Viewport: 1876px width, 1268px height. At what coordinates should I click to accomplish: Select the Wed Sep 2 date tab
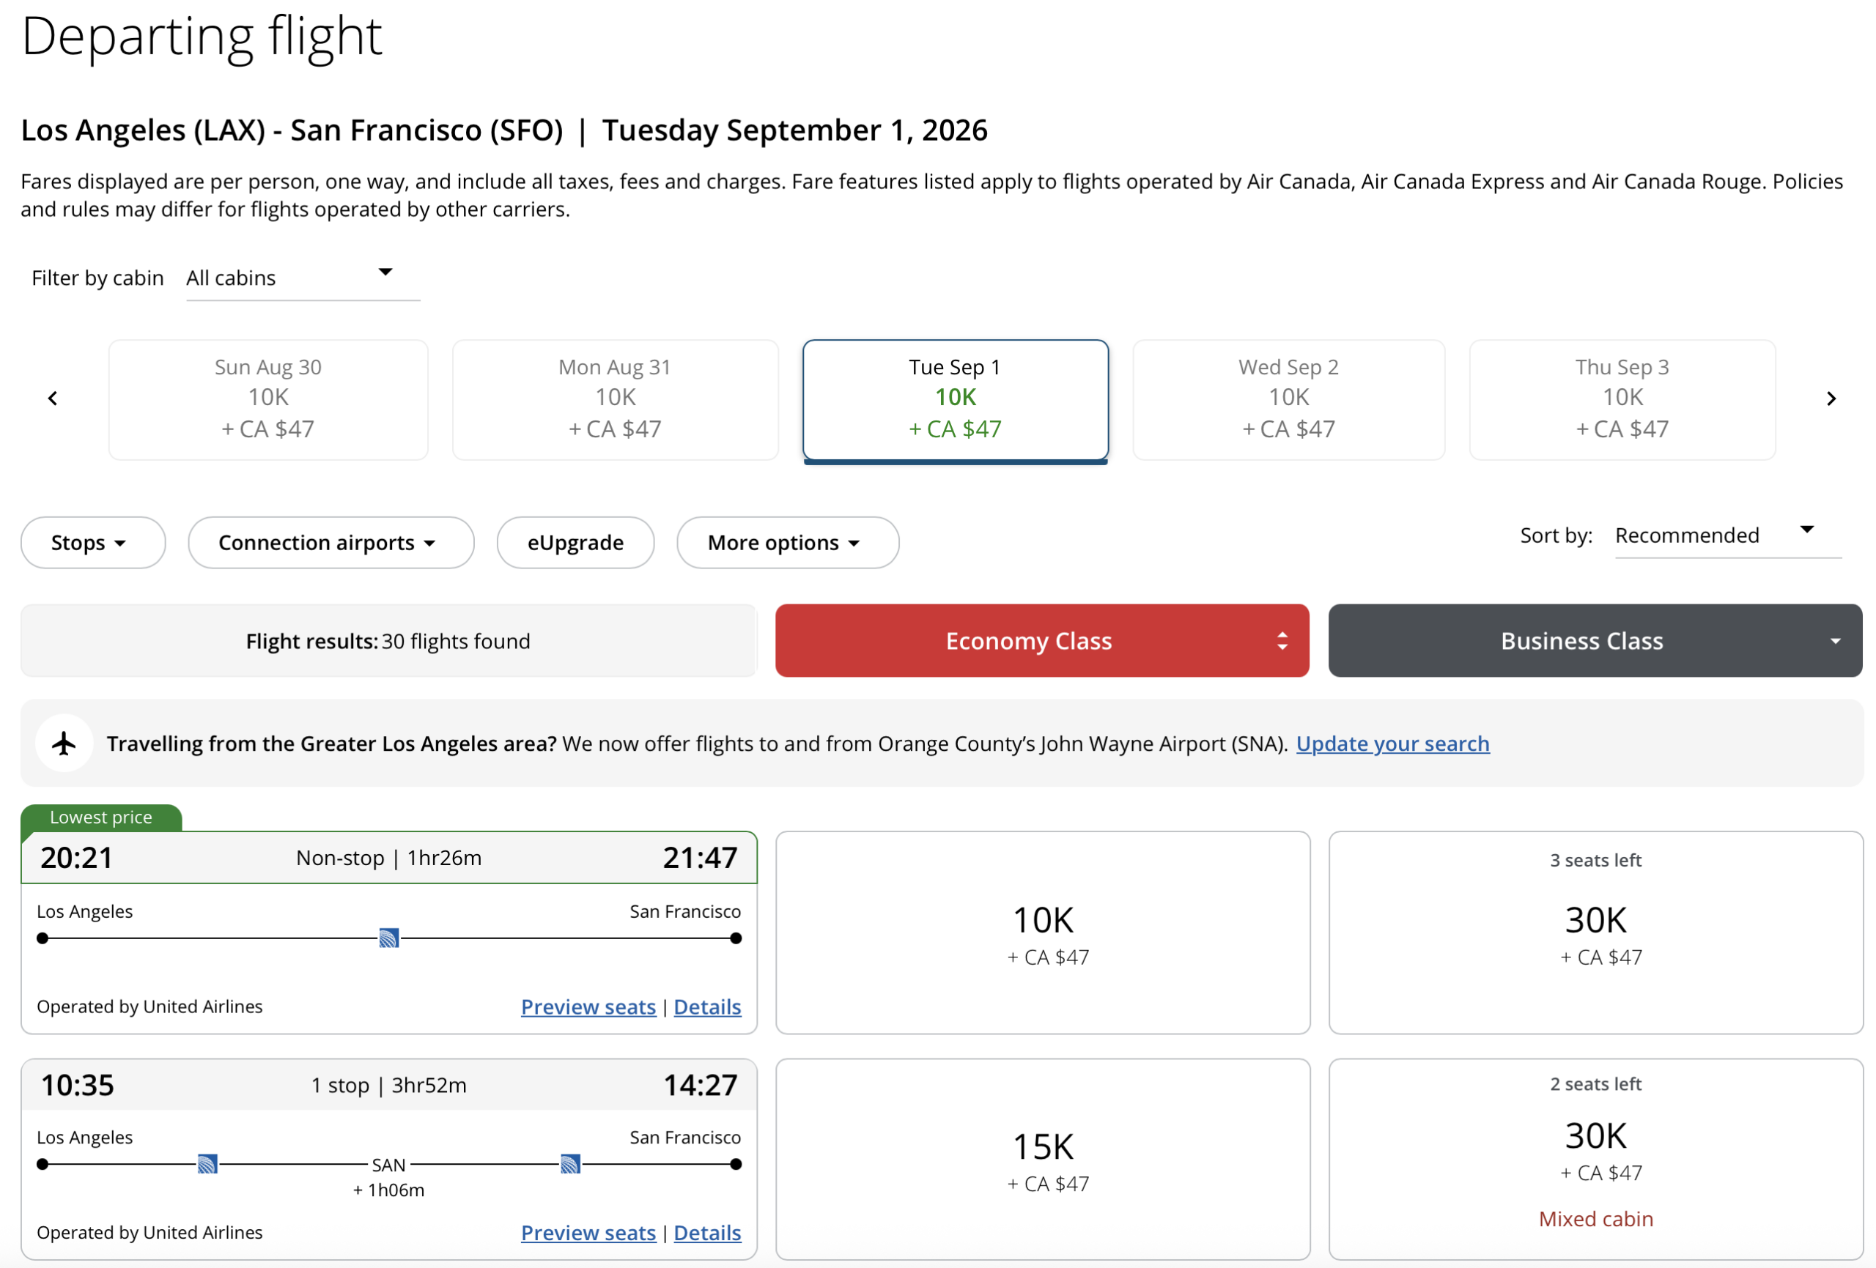point(1288,399)
